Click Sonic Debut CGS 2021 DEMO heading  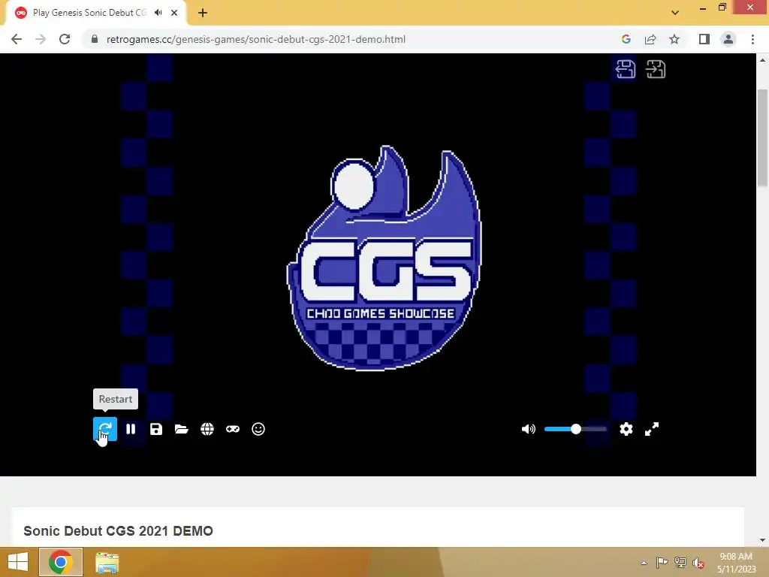(x=118, y=531)
